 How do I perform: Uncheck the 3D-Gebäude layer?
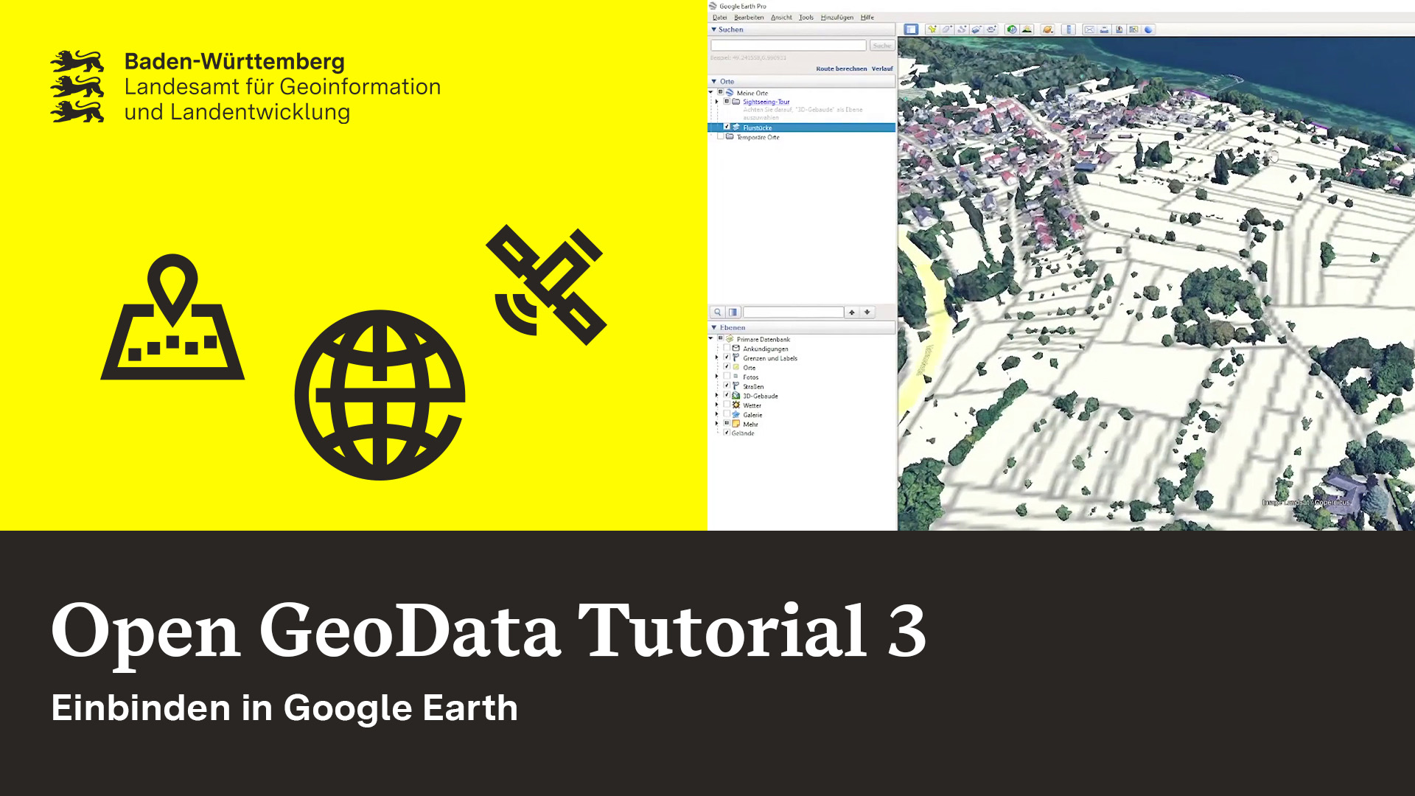coord(727,396)
